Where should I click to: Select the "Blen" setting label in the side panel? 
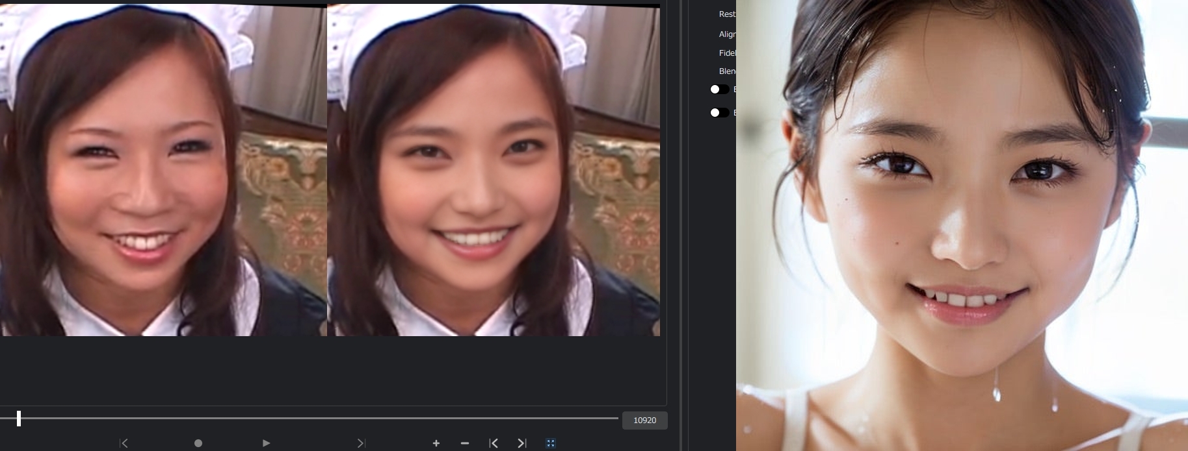(x=727, y=71)
